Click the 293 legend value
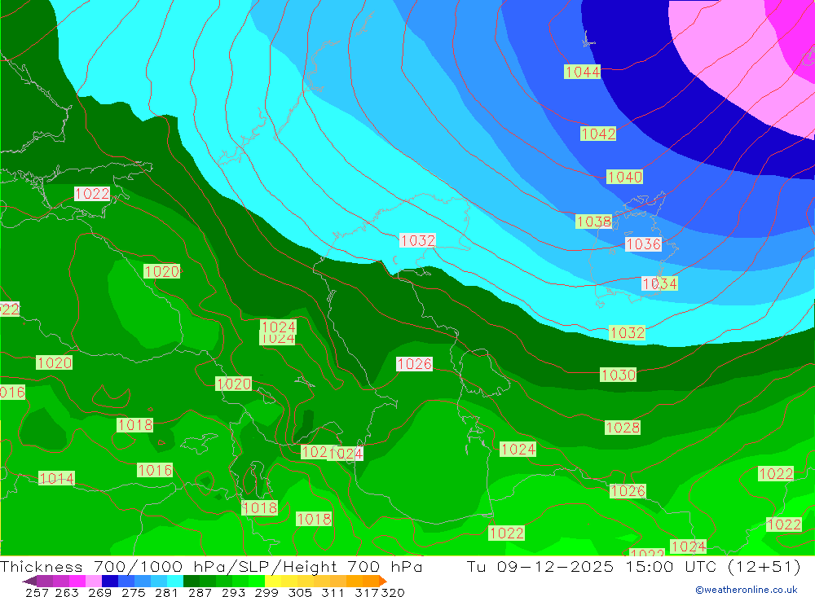The height and width of the screenshot is (597, 815). [233, 593]
